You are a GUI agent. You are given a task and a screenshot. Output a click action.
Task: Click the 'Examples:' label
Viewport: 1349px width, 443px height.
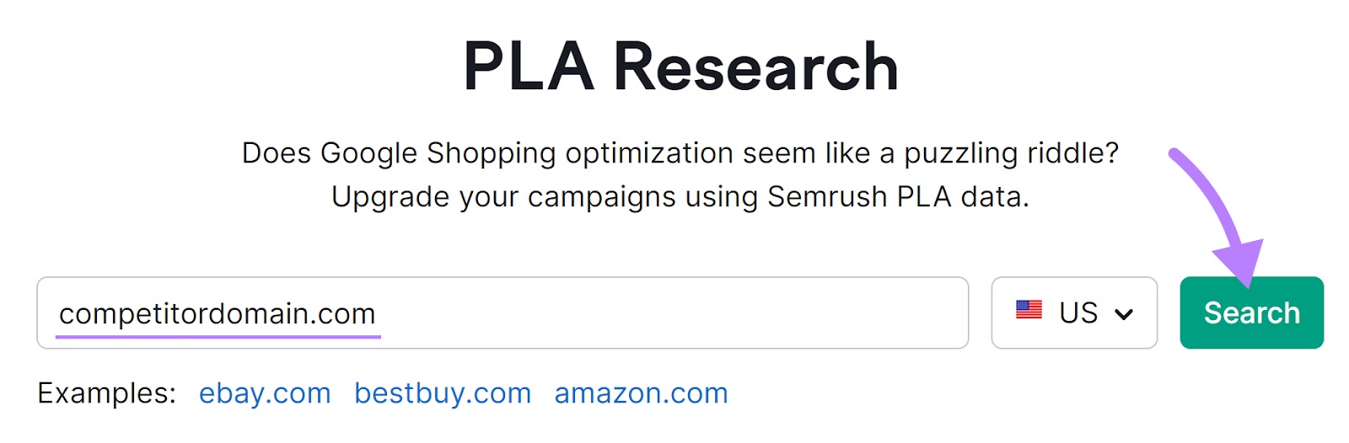107,393
